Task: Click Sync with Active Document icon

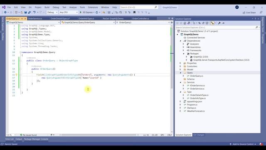Action: tap(199, 23)
